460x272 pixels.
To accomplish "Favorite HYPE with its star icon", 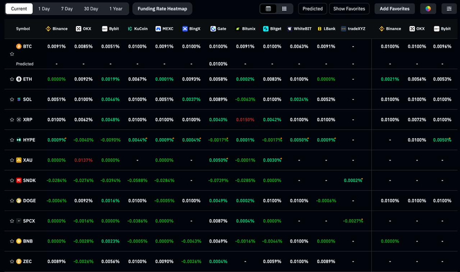I will 12,140.
